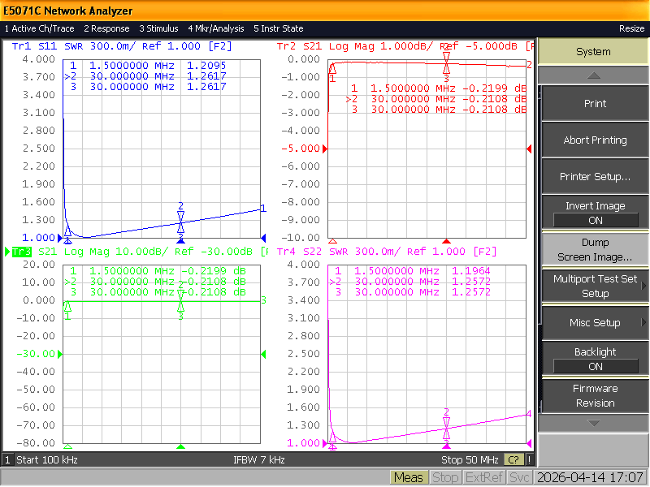650x487 pixels.
Task: Open the Stimulus menu
Action: tap(158, 28)
